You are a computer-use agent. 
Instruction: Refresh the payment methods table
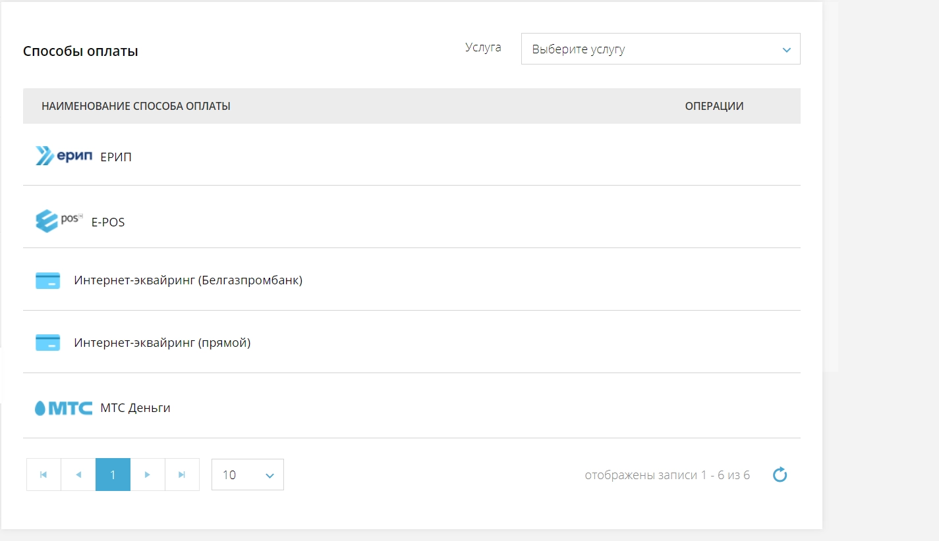(x=780, y=475)
